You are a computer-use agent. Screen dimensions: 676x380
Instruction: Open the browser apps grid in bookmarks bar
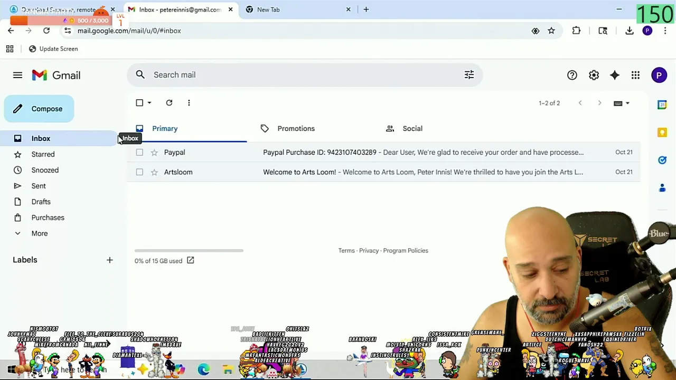(10, 49)
